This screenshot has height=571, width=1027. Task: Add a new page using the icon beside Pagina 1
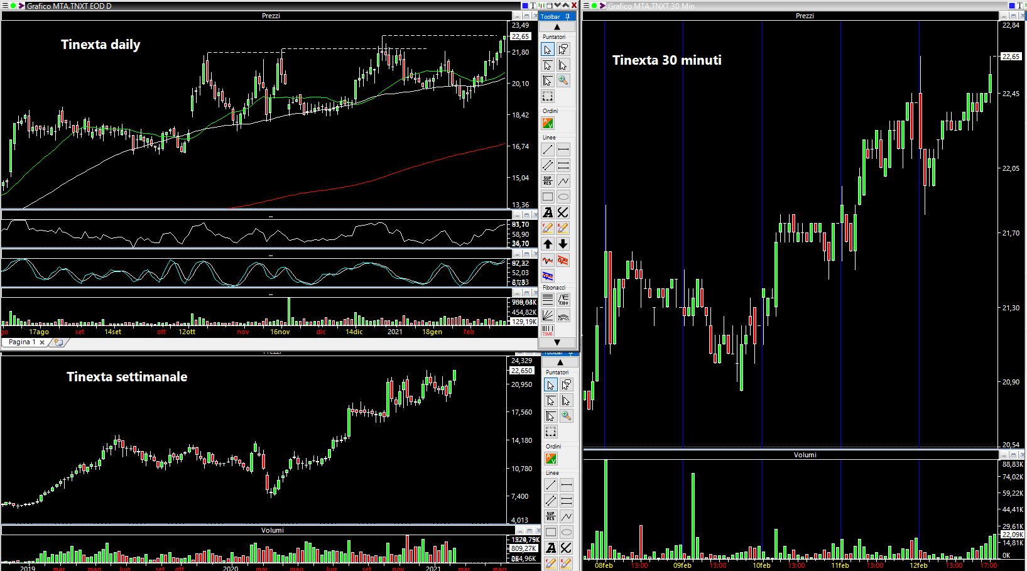[59, 342]
